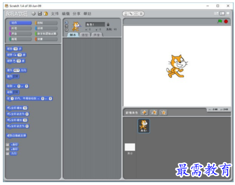Enable the y座标 stage monitor checkbox
235x185 pixels.
click(x=7, y=149)
